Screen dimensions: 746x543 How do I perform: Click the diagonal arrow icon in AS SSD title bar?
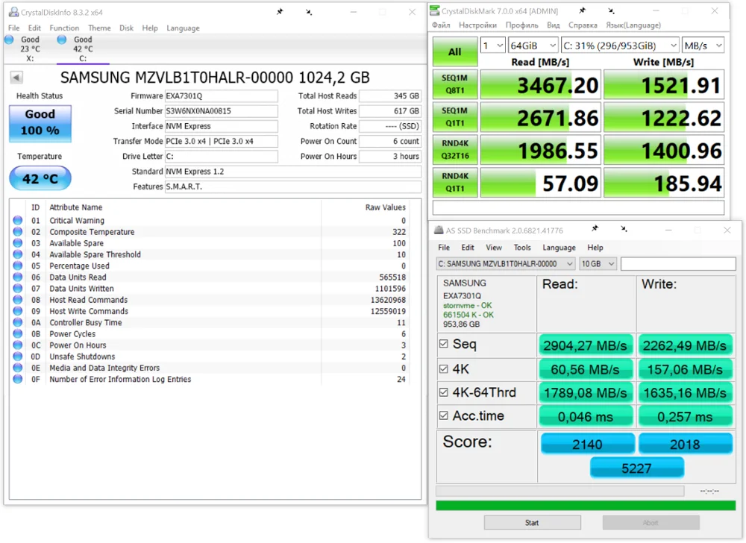(x=624, y=229)
